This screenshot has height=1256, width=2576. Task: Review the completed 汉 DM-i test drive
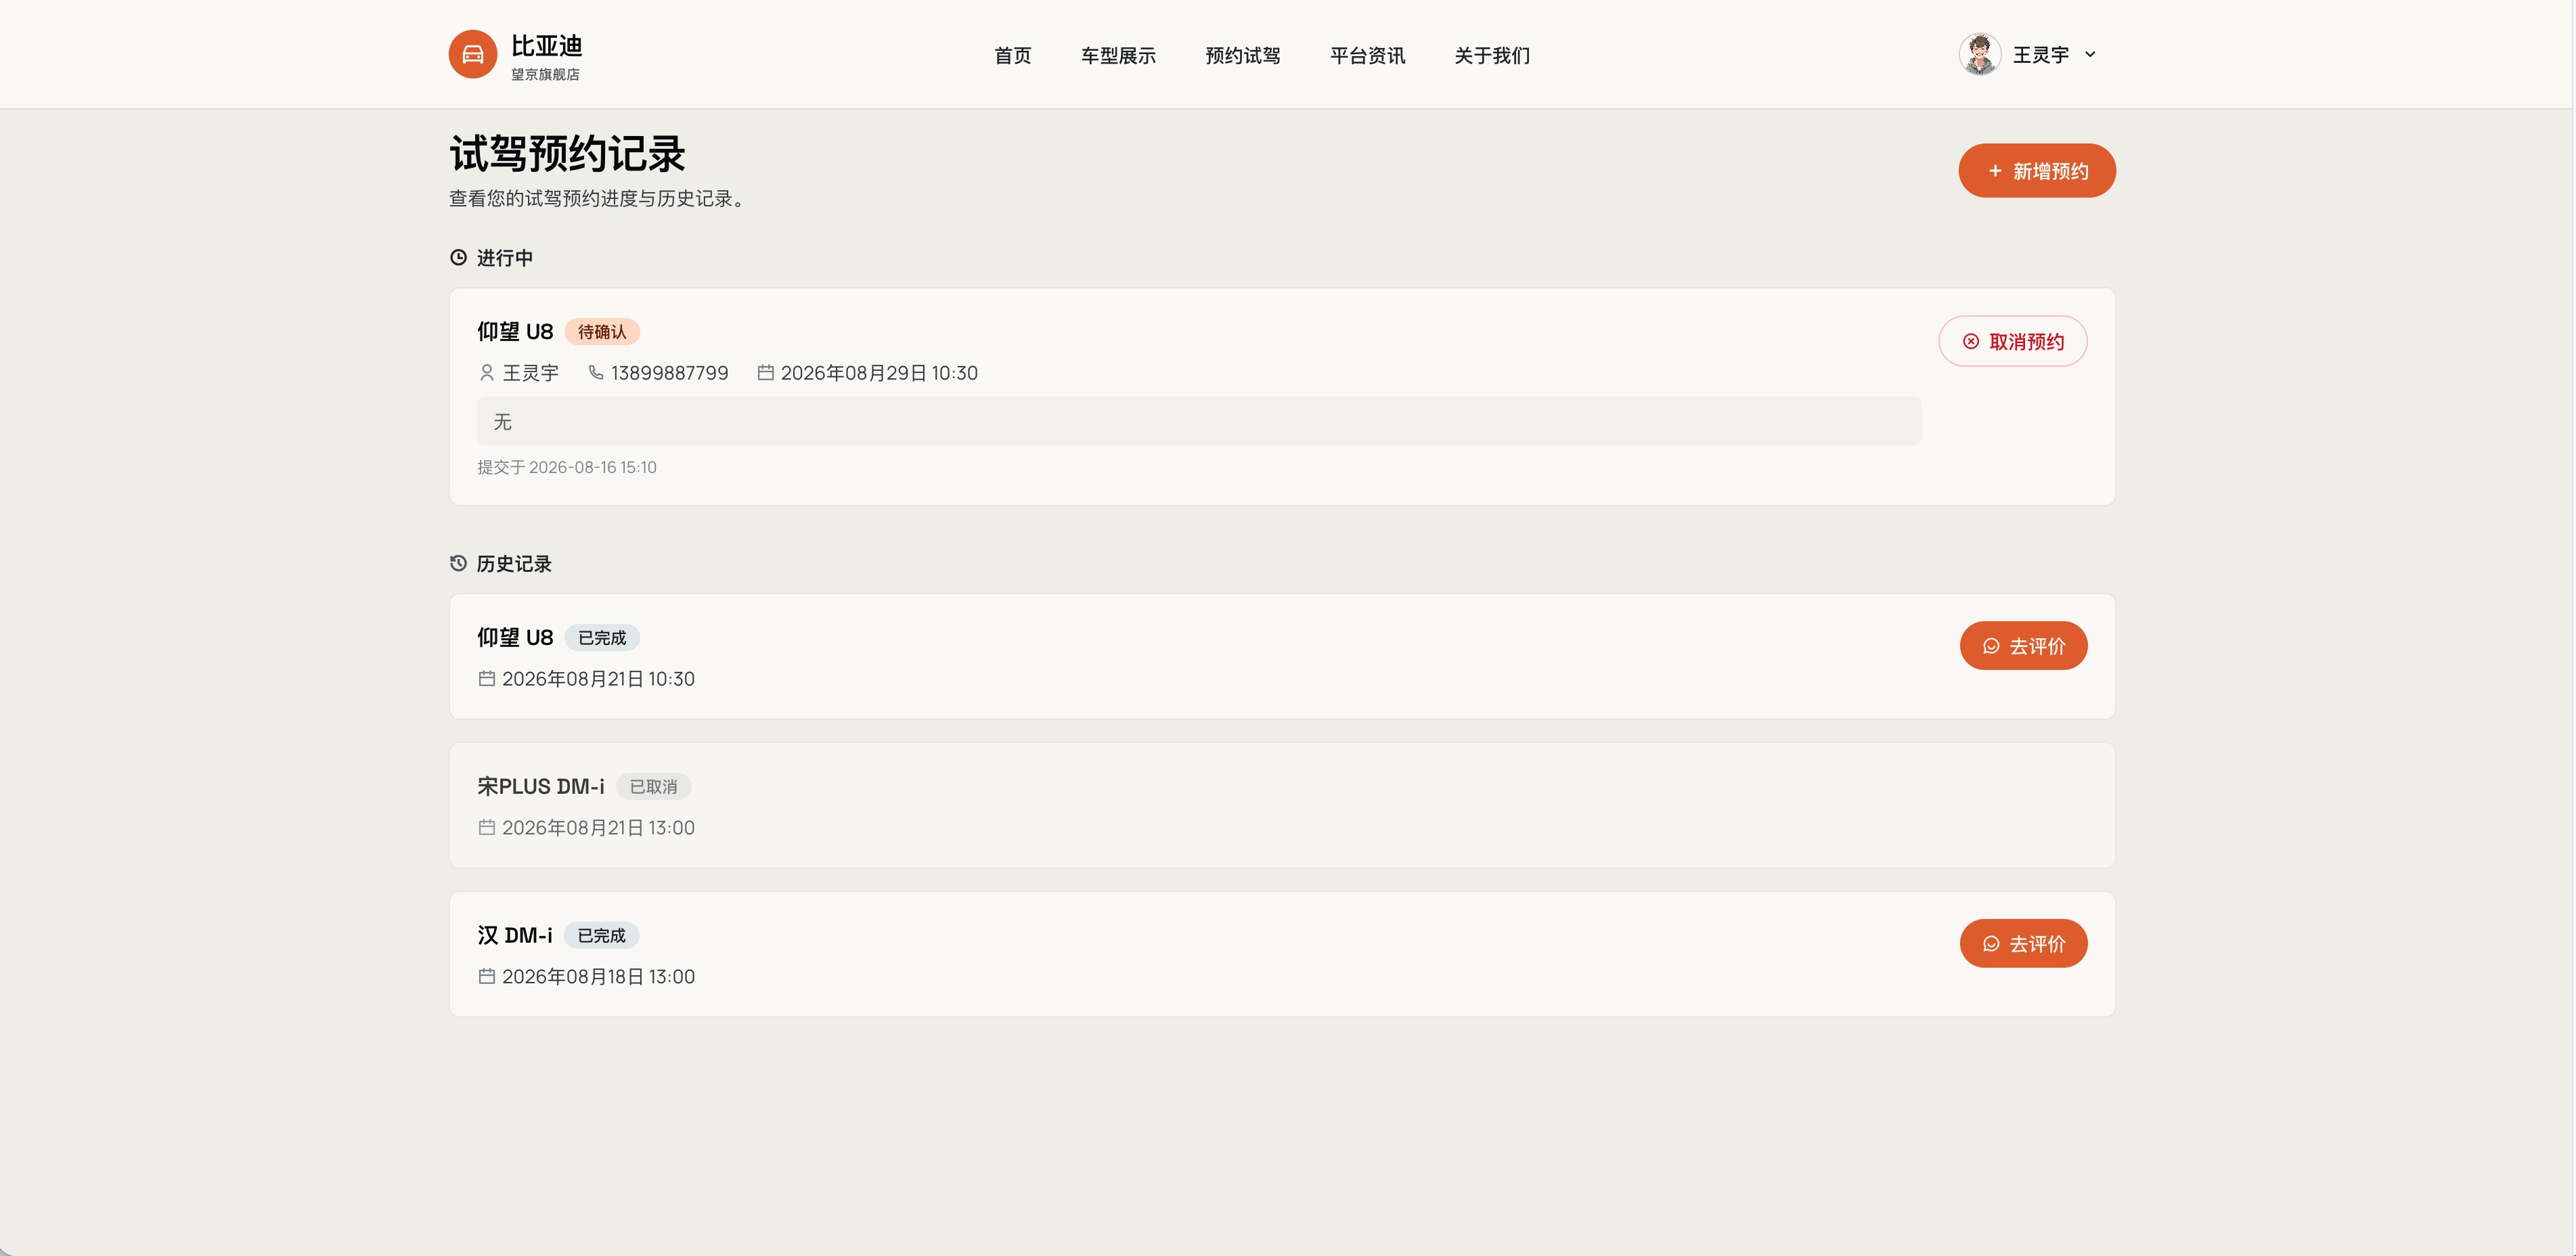[2024, 944]
